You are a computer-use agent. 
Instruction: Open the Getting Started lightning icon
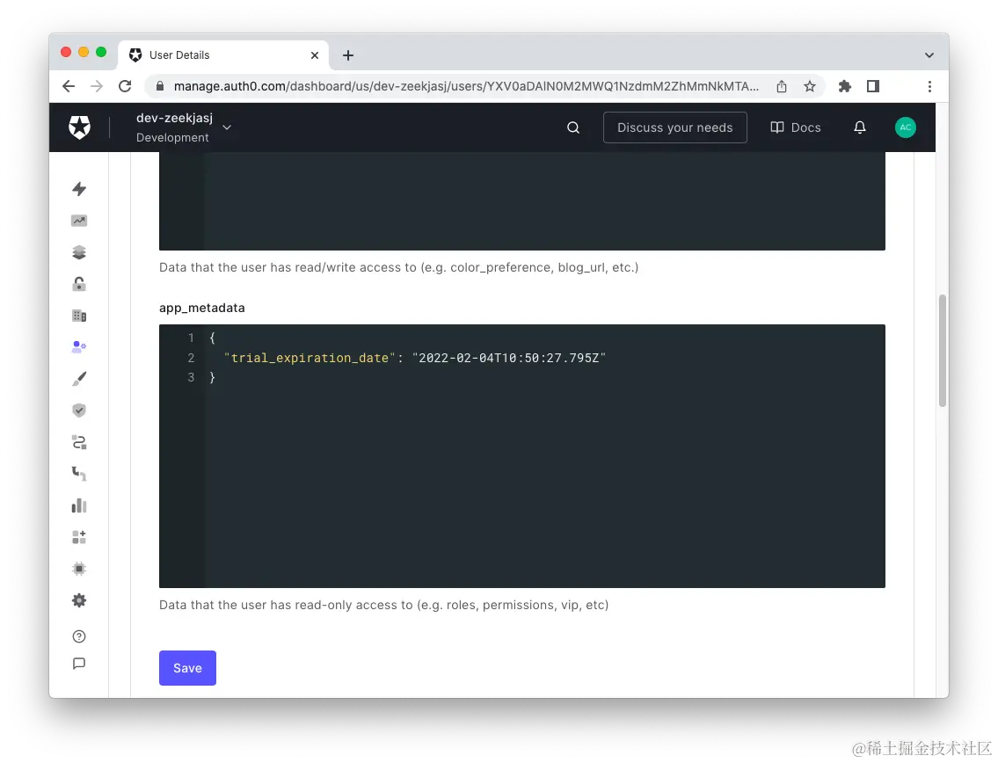tap(79, 189)
